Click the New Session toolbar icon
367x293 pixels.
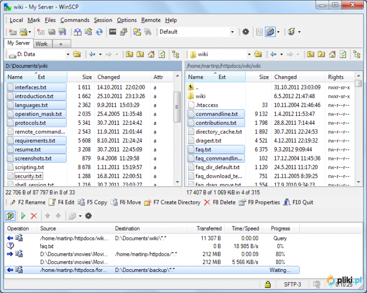(12, 32)
